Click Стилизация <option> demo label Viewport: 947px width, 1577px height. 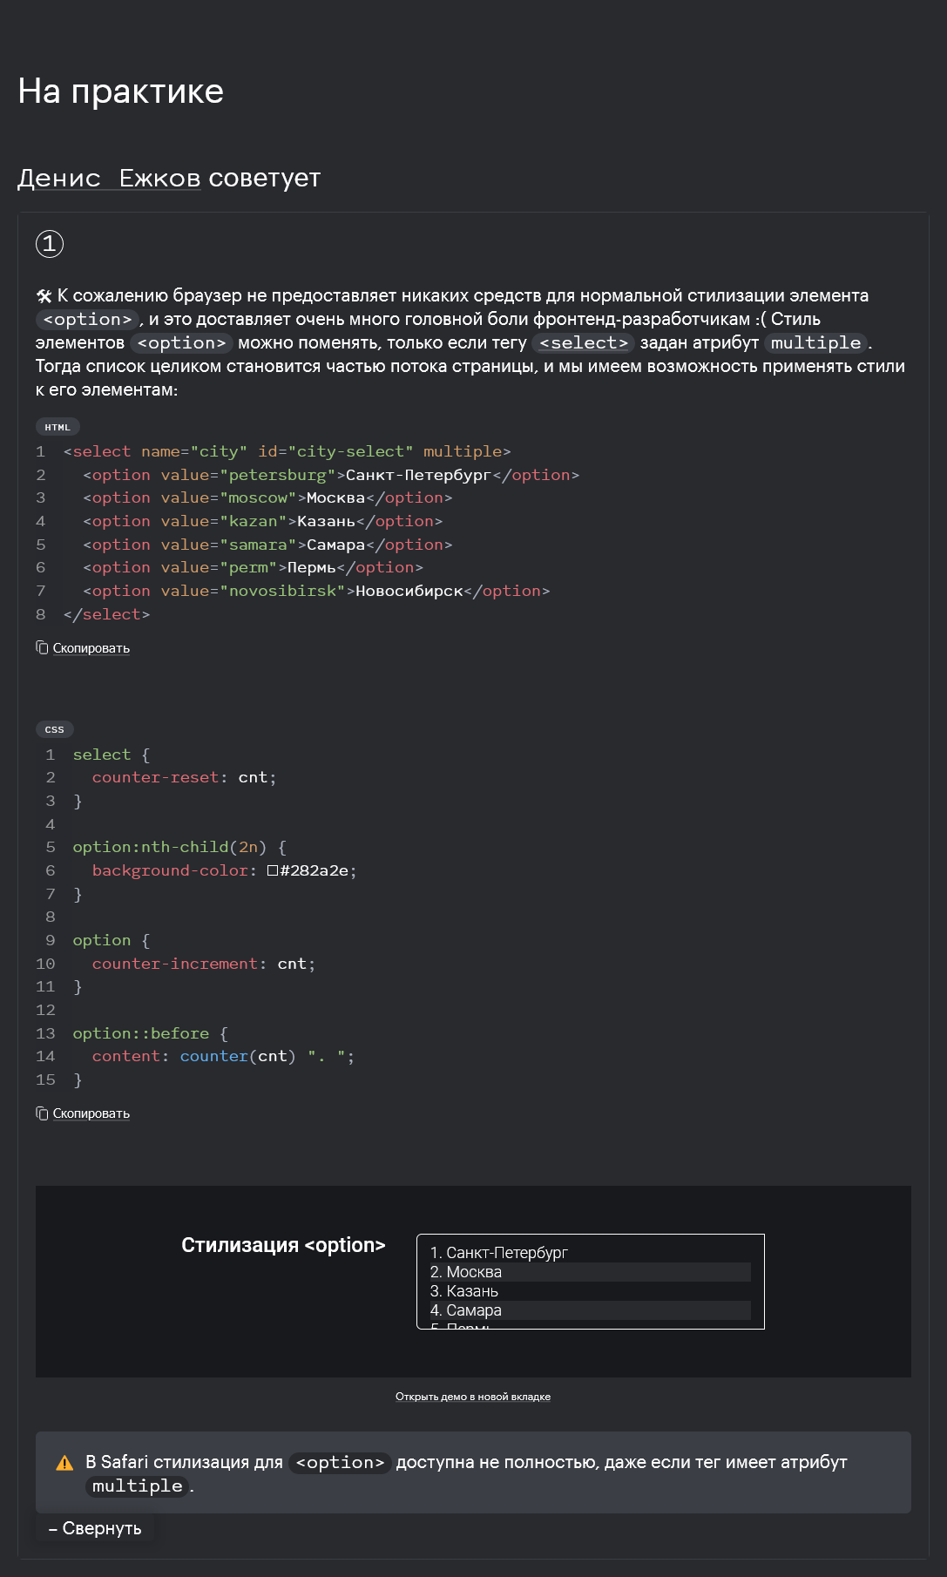283,1245
